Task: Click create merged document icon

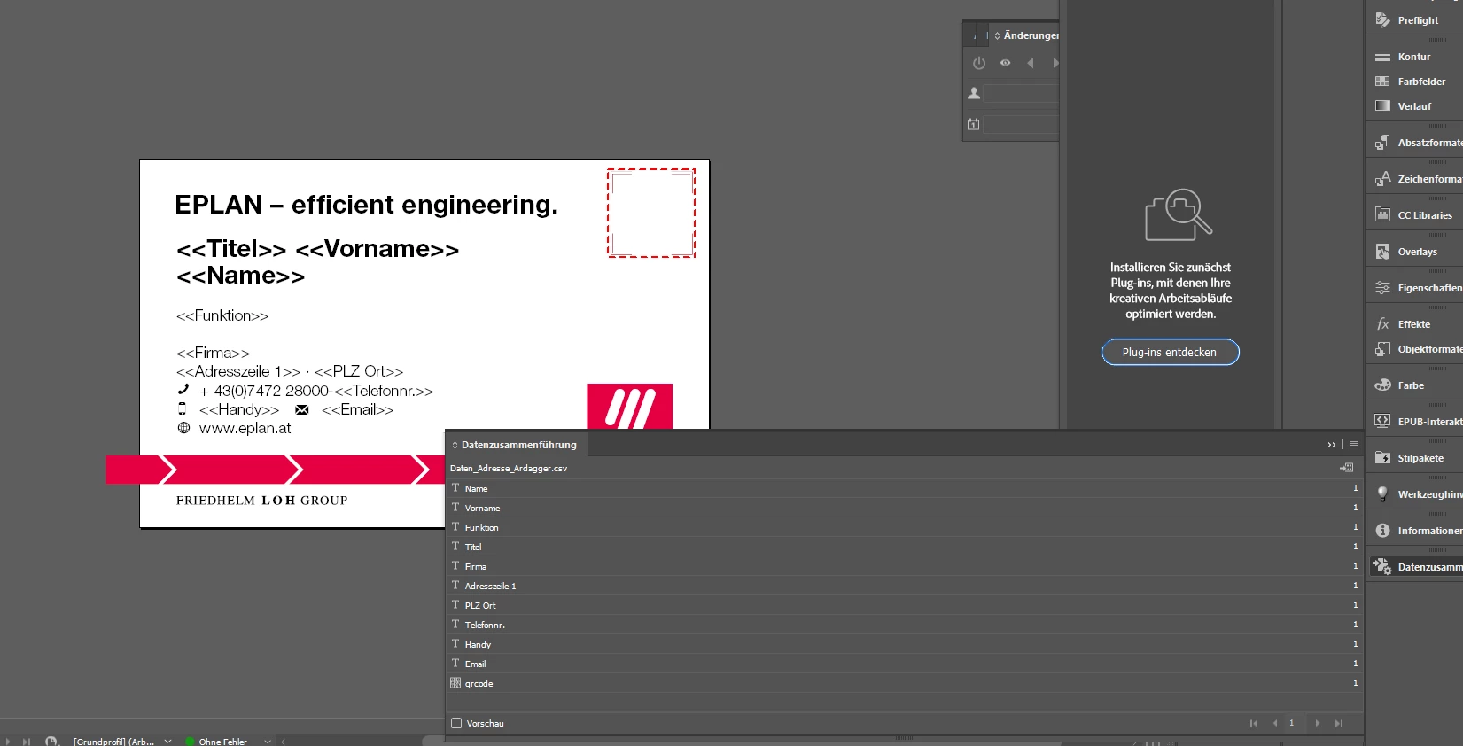Action: pyautogui.click(x=1347, y=468)
